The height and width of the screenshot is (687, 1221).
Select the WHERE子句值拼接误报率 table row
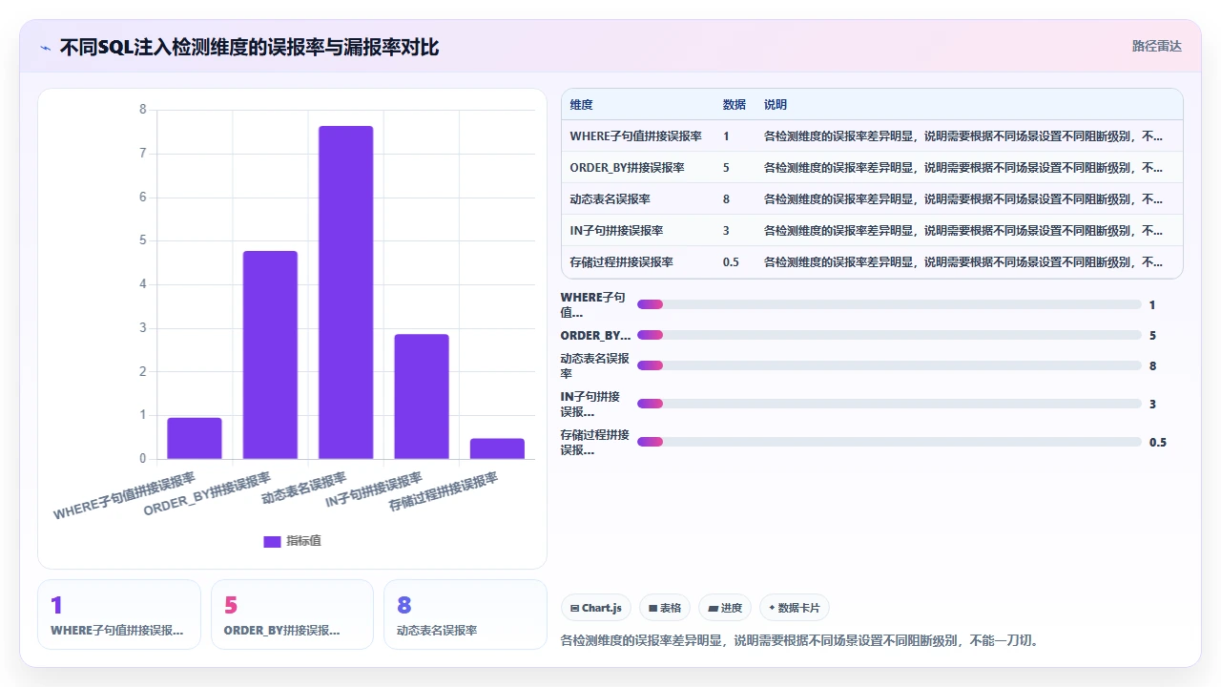coord(872,136)
